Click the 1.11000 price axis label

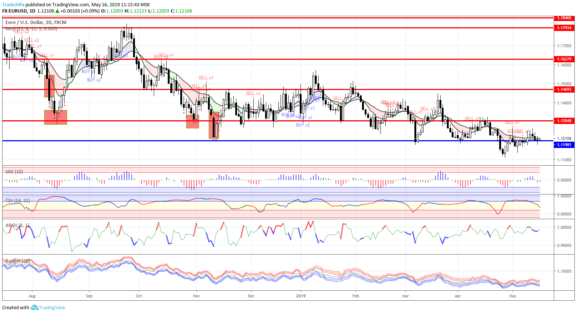click(x=564, y=160)
